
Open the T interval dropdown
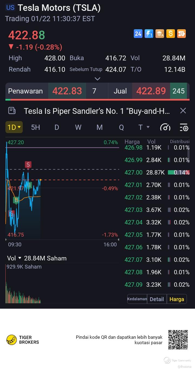pos(144,127)
